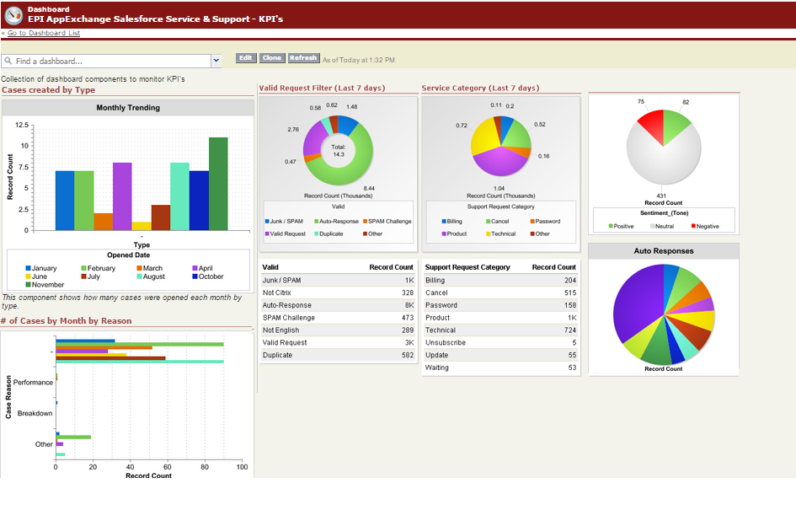Screen dimensions: 796x526
Task: Click the Clone button
Action: pos(272,58)
